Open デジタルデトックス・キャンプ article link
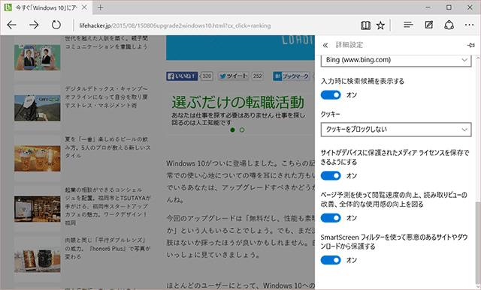 (106, 97)
